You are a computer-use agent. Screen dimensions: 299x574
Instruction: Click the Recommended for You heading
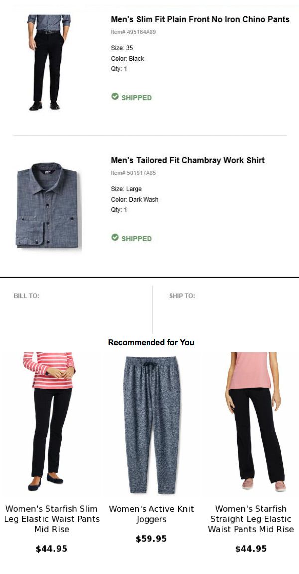pyautogui.click(x=151, y=342)
